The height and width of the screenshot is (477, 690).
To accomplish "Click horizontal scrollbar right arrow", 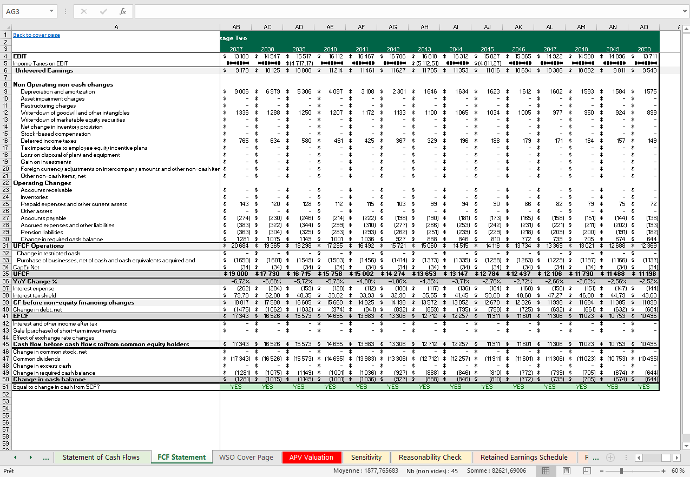I will point(676,458).
